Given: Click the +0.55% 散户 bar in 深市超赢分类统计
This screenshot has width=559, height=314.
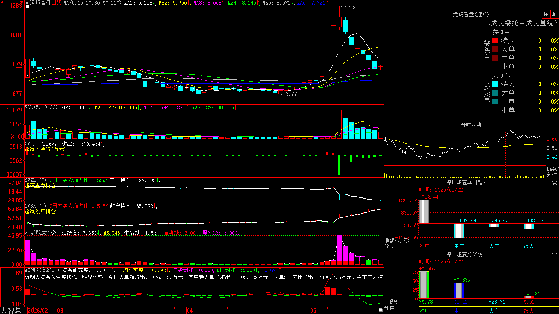Looking at the screenshot, I should click(x=424, y=285).
